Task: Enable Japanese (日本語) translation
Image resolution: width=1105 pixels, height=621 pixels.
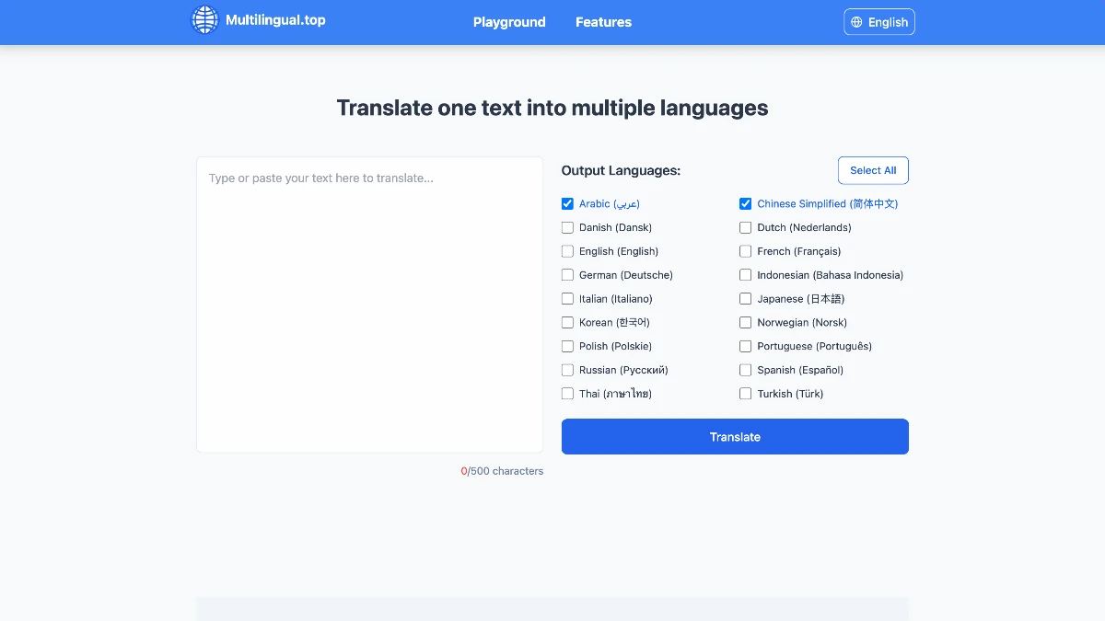Action: point(745,298)
